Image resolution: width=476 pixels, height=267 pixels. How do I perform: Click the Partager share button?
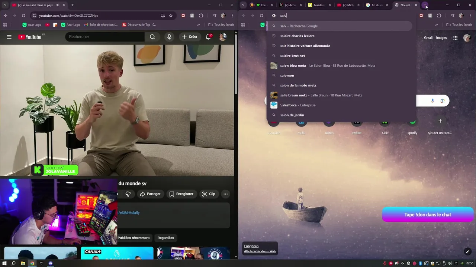click(150, 194)
